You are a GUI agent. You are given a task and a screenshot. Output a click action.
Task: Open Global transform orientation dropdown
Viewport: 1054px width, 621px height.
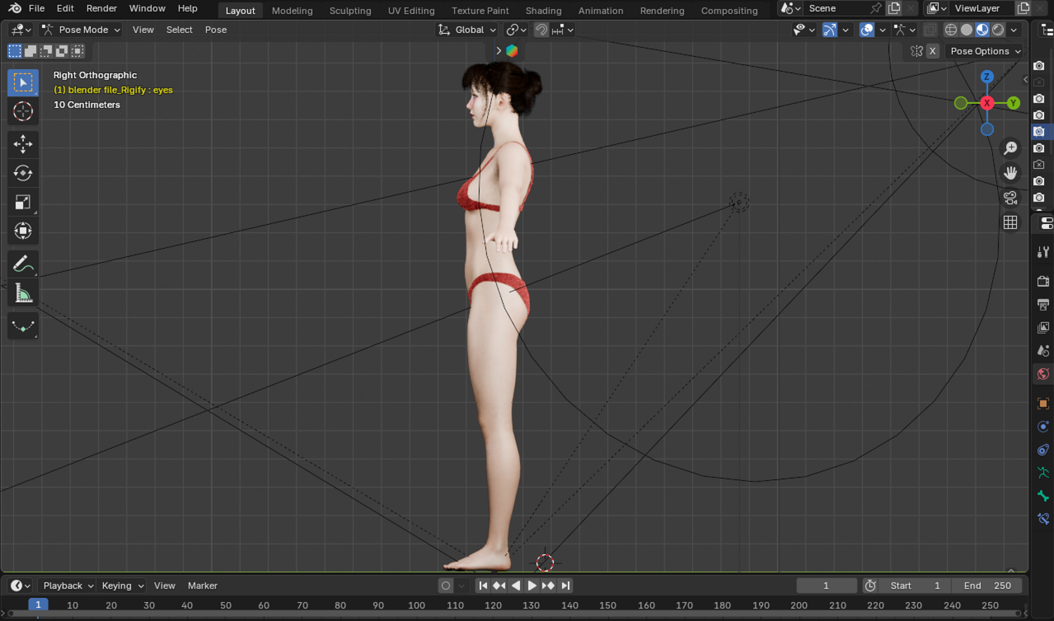(x=467, y=30)
